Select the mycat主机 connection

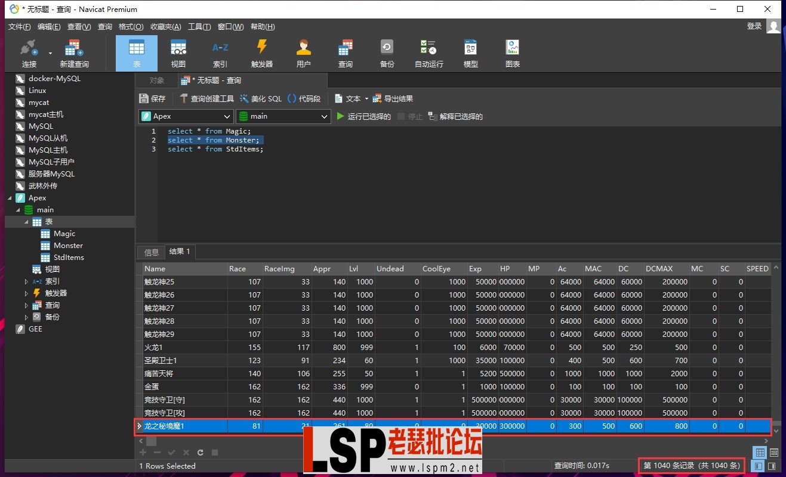pyautogui.click(x=46, y=114)
